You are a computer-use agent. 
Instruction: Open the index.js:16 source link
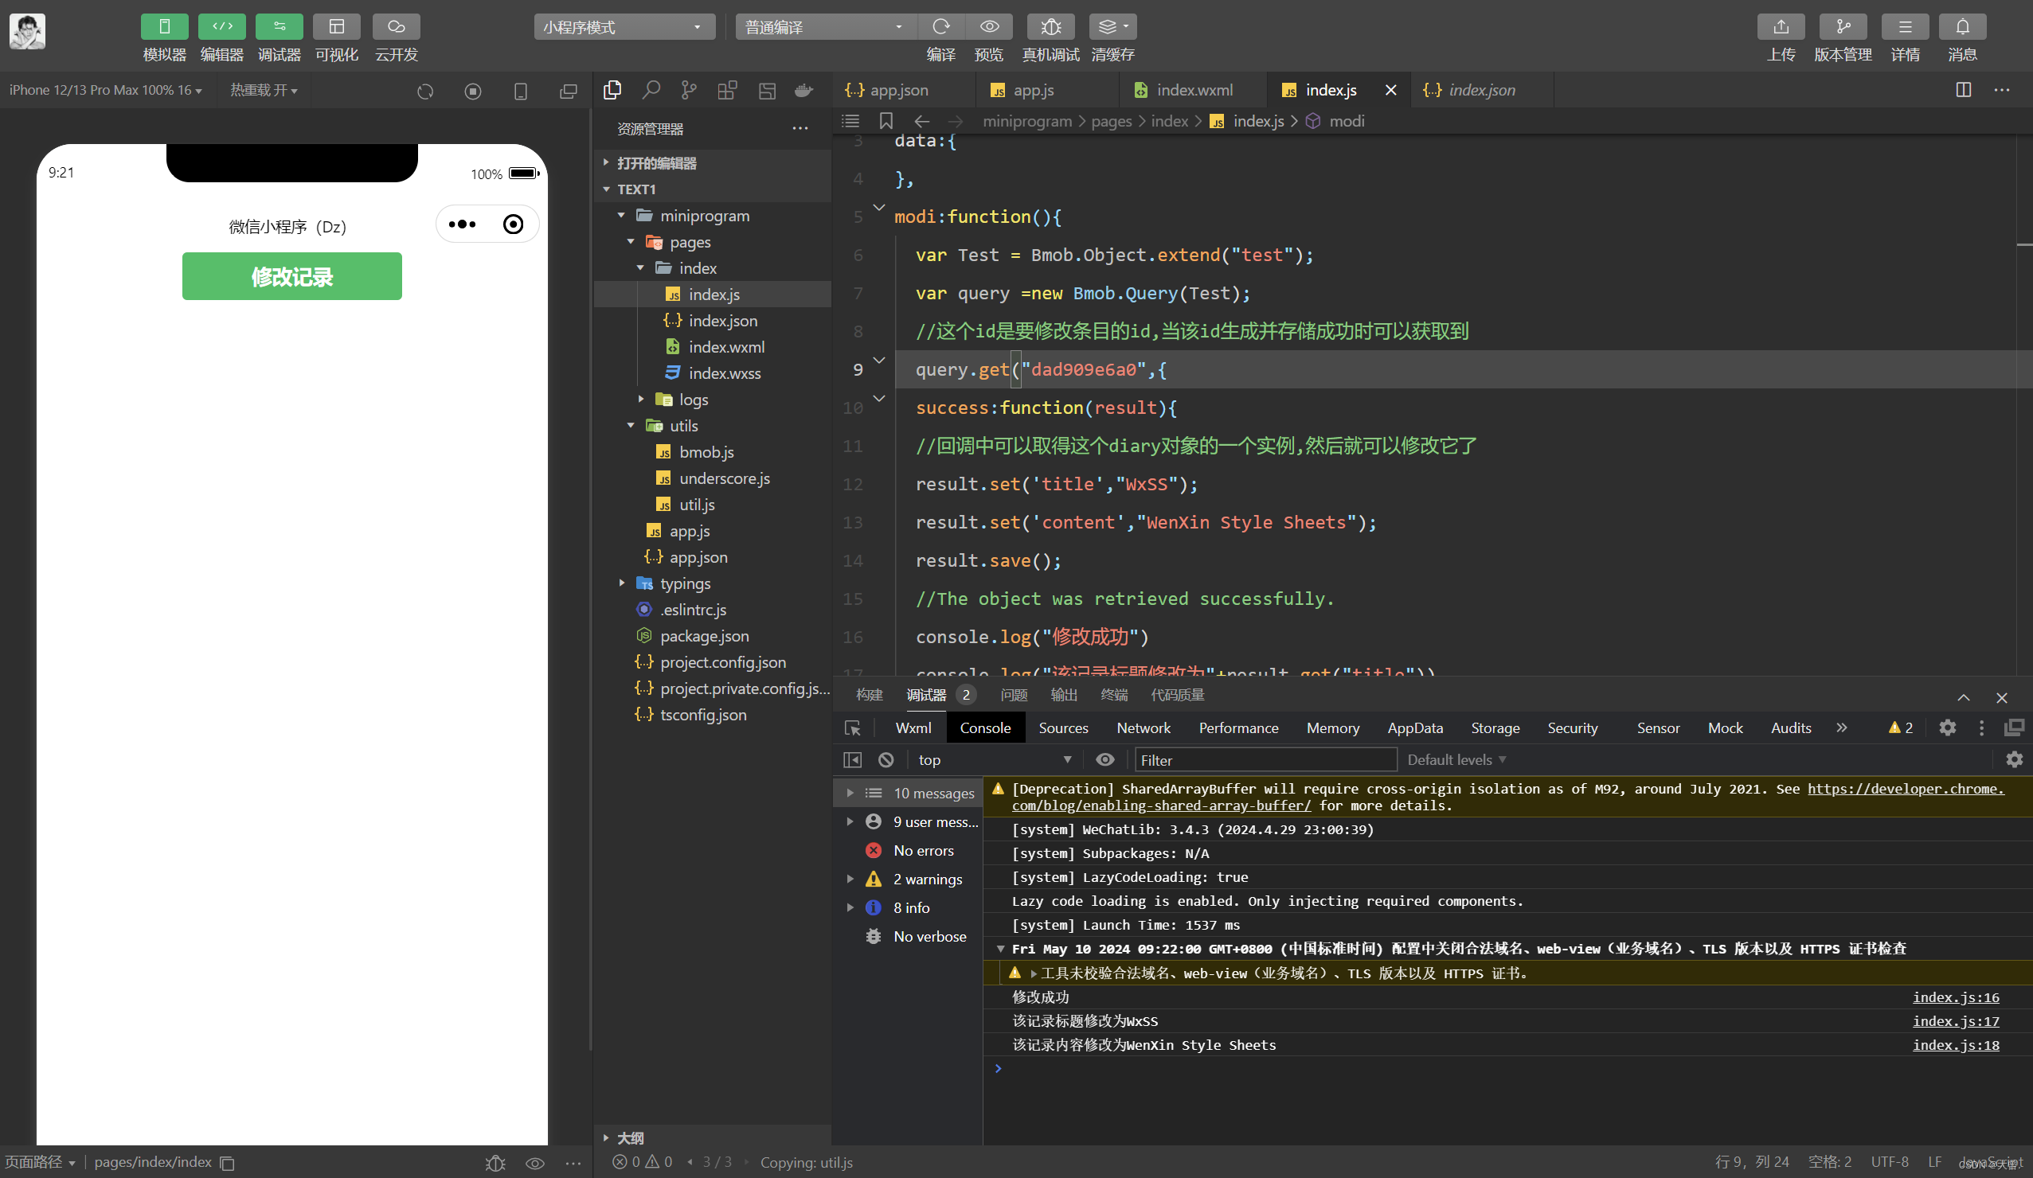1955,997
